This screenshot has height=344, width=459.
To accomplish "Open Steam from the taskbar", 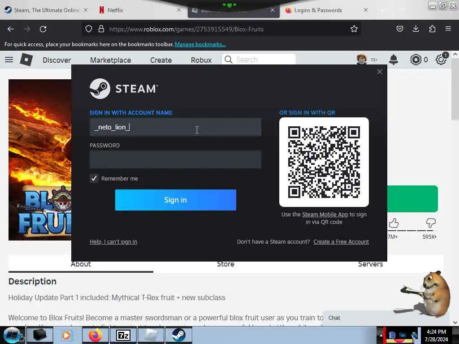I will pos(179,335).
